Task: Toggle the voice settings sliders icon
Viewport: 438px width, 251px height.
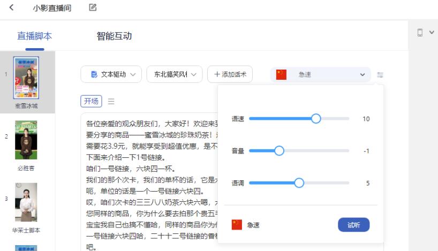Action: (380, 75)
